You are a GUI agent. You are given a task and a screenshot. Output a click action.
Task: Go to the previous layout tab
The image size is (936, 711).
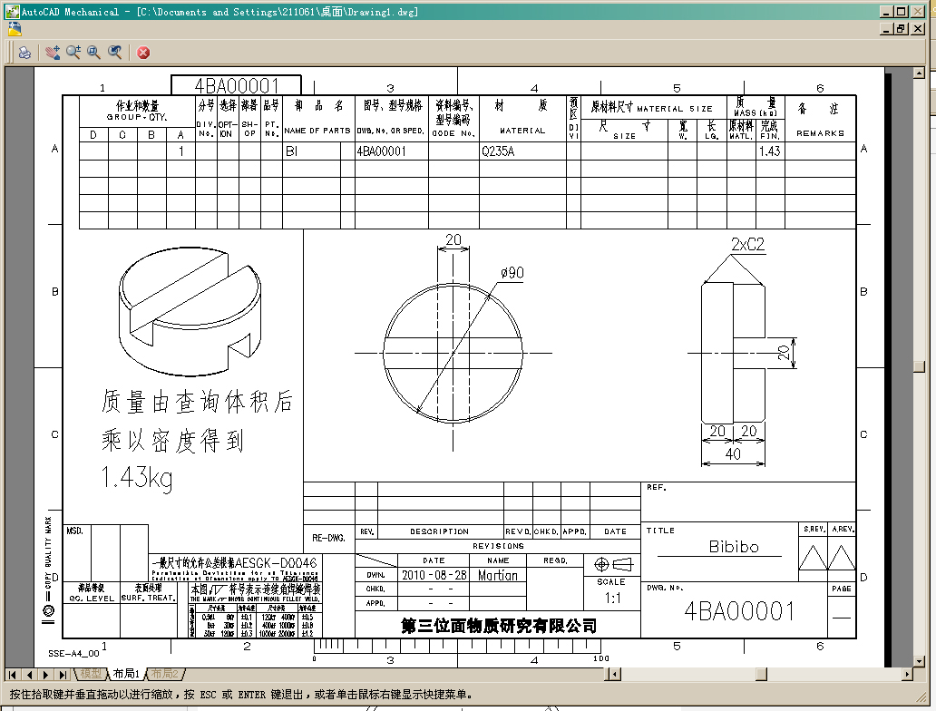pyautogui.click(x=29, y=675)
